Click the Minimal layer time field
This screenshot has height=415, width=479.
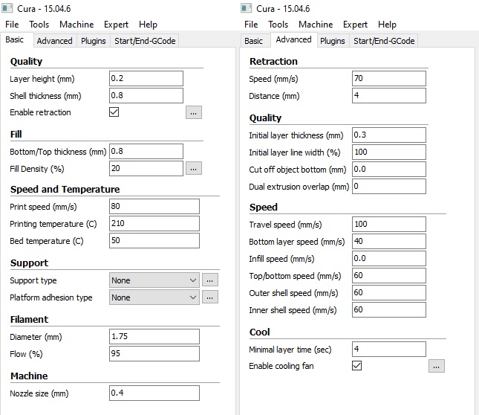pyautogui.click(x=389, y=350)
